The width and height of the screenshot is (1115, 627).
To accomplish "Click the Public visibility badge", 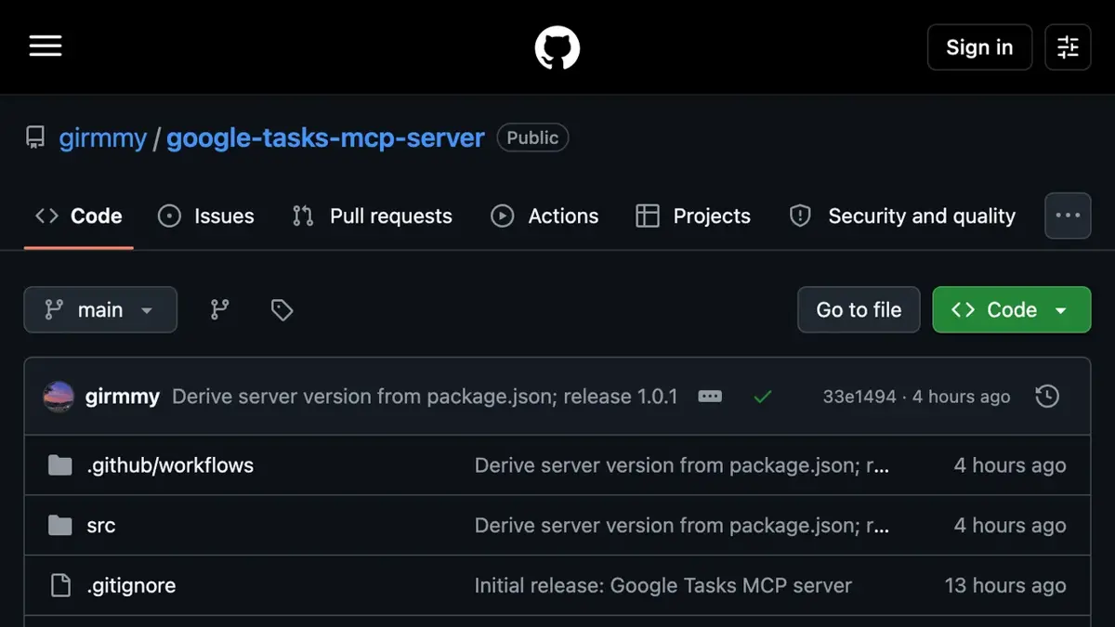I will tap(532, 137).
